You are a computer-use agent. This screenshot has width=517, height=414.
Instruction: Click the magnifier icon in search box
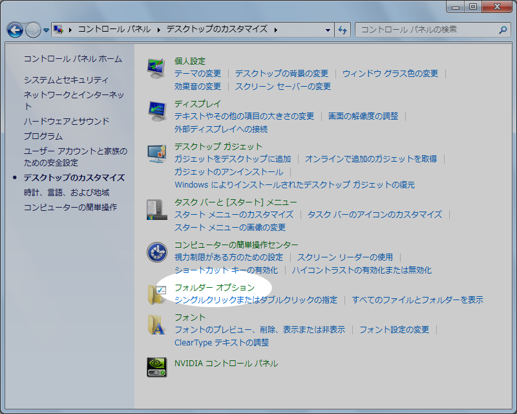(x=503, y=30)
